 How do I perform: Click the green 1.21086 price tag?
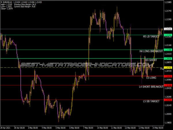(x=168, y=50)
